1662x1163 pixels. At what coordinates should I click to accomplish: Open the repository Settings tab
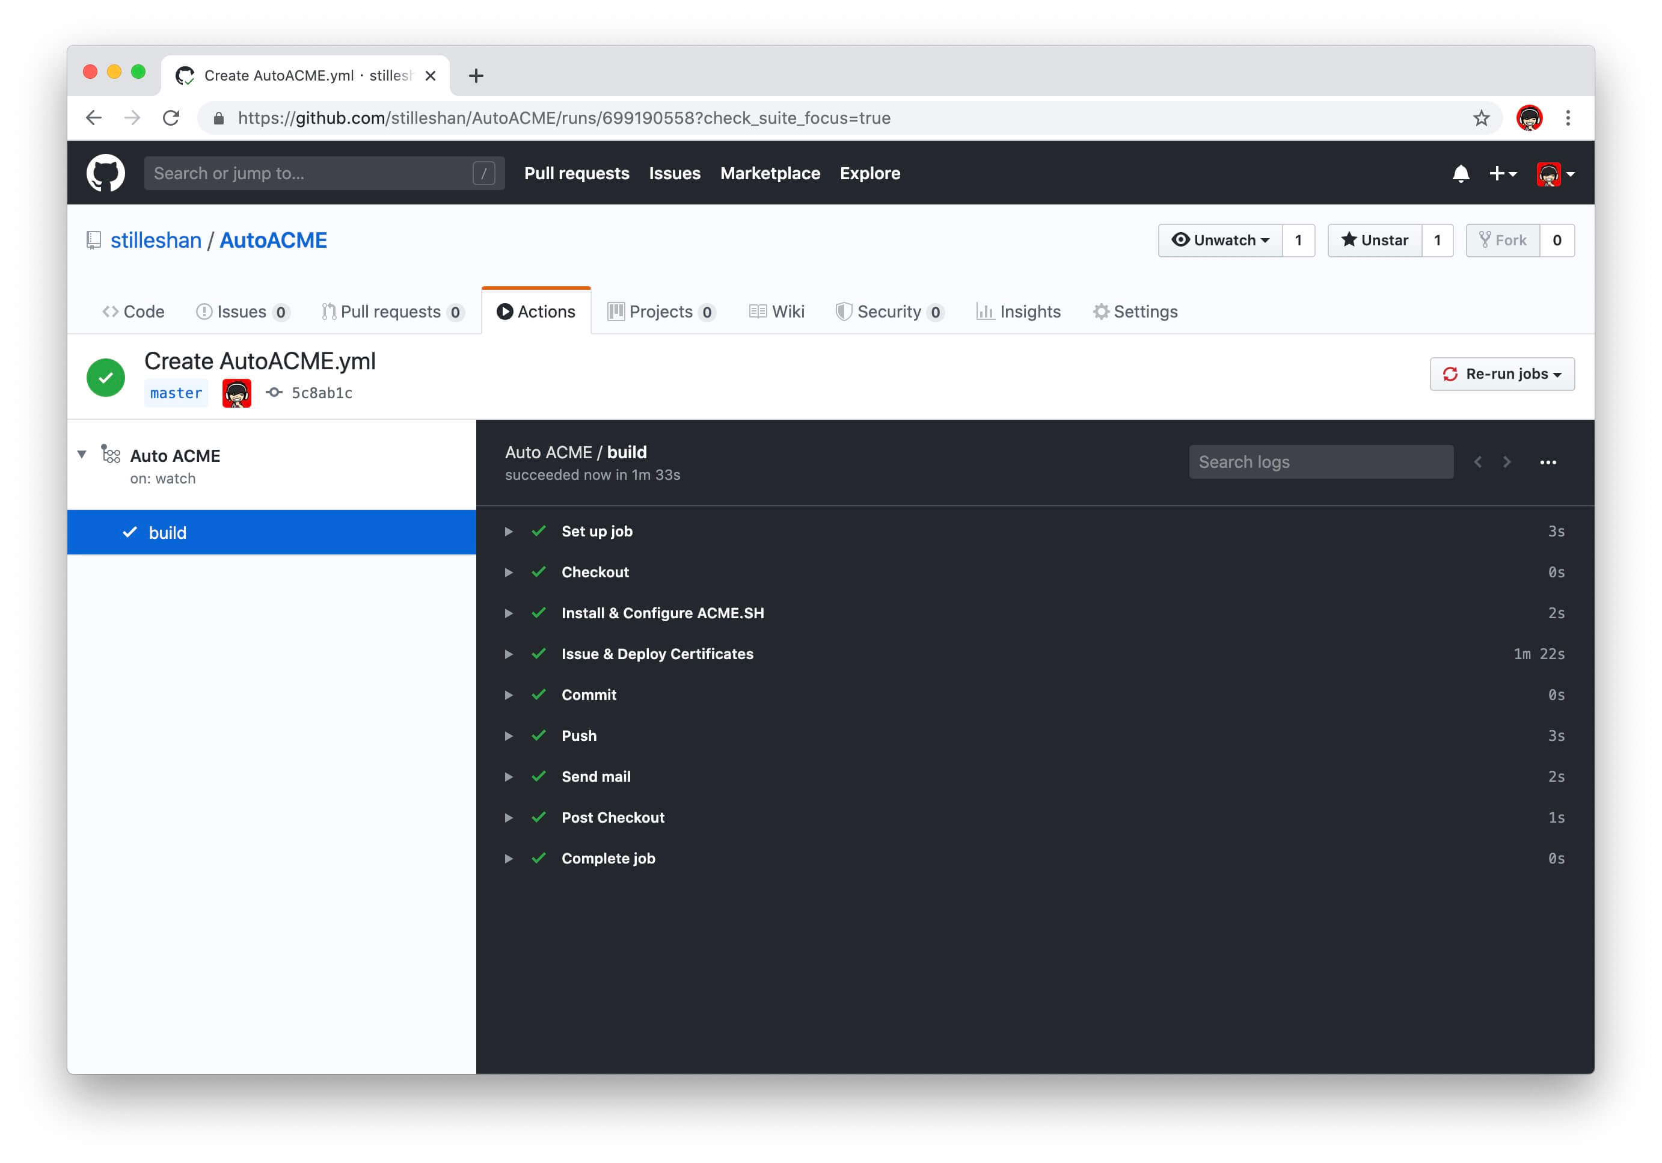(1135, 312)
